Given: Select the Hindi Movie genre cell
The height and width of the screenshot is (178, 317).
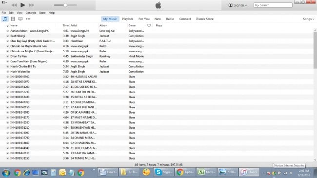Looking at the screenshot, I should pos(136,56).
